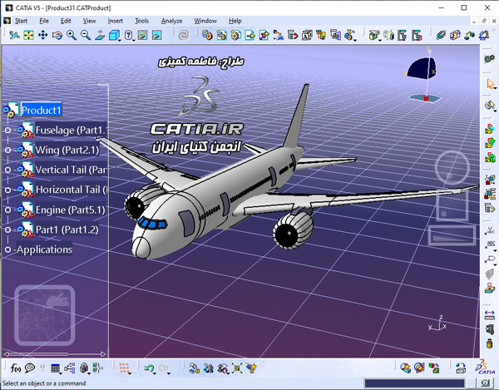
Task: Click the Measure Between icon
Action: coord(490,315)
